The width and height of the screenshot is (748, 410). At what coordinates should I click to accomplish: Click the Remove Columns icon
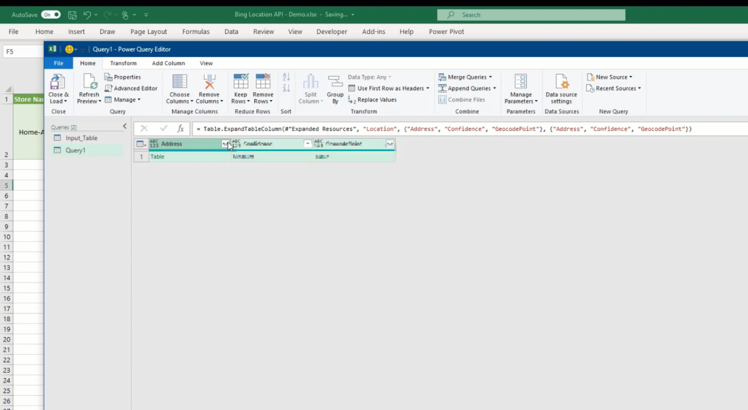click(209, 82)
